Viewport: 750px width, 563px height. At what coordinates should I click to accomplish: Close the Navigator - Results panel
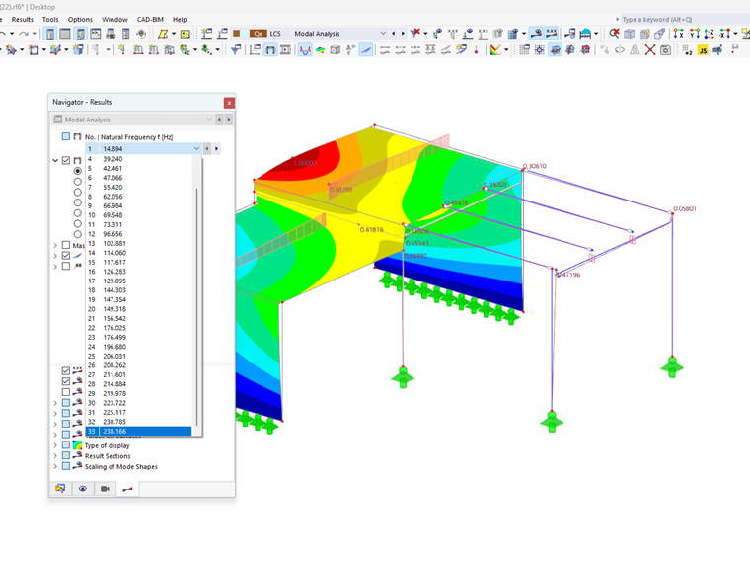coord(229,103)
